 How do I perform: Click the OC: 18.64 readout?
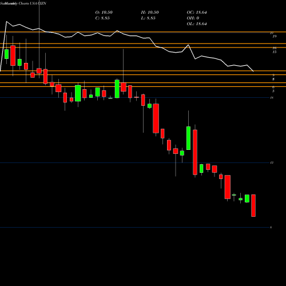click(x=197, y=13)
